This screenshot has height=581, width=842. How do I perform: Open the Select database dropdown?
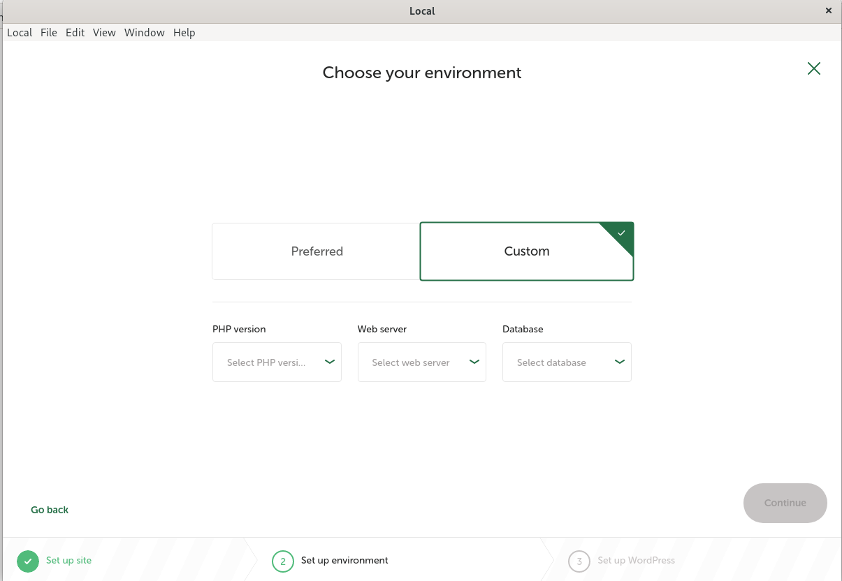coord(567,362)
